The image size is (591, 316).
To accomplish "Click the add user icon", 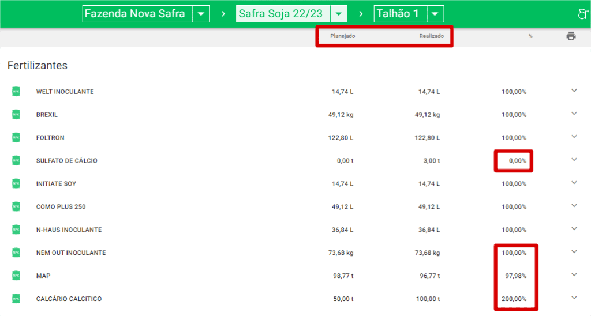I will coord(583,14).
